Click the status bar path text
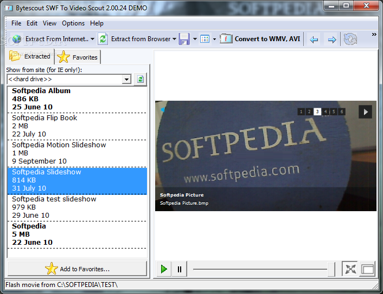The image size is (383, 294). pos(61,285)
